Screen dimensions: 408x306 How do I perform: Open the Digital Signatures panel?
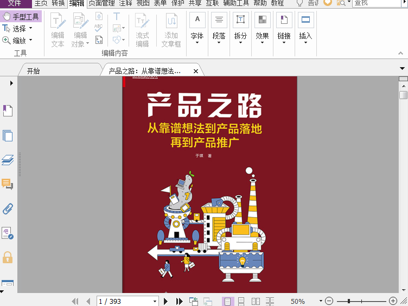[8, 233]
